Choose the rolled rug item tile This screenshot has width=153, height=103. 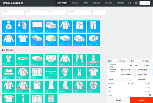[x=93, y=40]
